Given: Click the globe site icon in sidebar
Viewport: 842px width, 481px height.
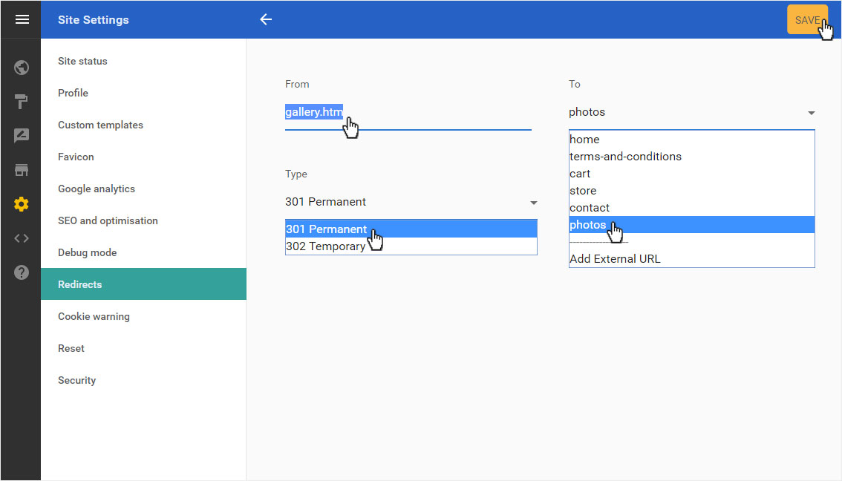Looking at the screenshot, I should tap(22, 68).
